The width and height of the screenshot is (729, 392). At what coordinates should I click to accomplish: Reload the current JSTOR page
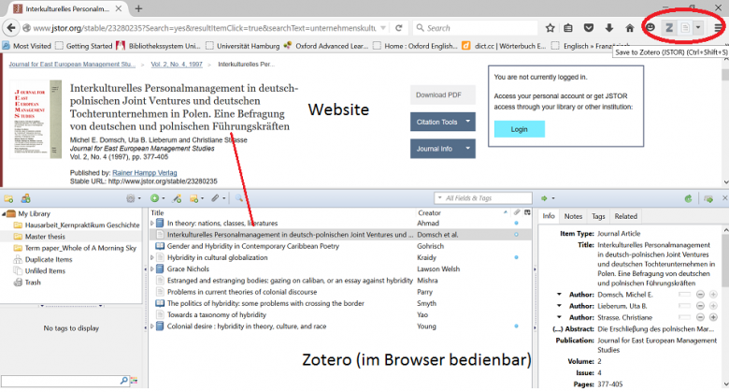[x=399, y=28]
